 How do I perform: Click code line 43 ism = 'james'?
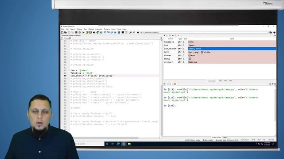(79, 70)
